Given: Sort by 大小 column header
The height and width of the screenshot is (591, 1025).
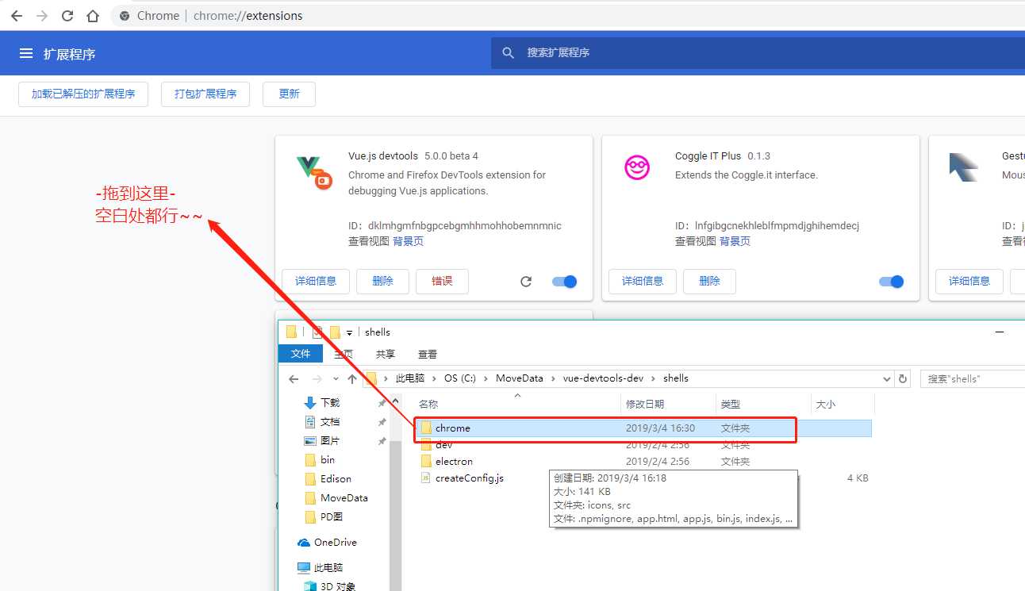Looking at the screenshot, I should 843,405.
